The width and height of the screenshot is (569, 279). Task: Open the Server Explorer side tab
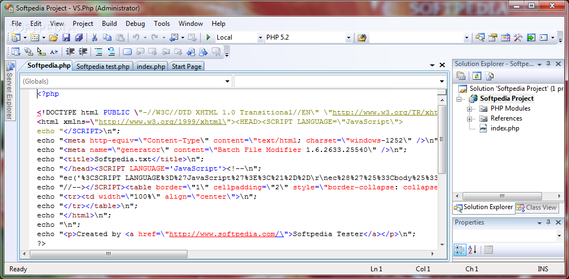(x=10, y=91)
